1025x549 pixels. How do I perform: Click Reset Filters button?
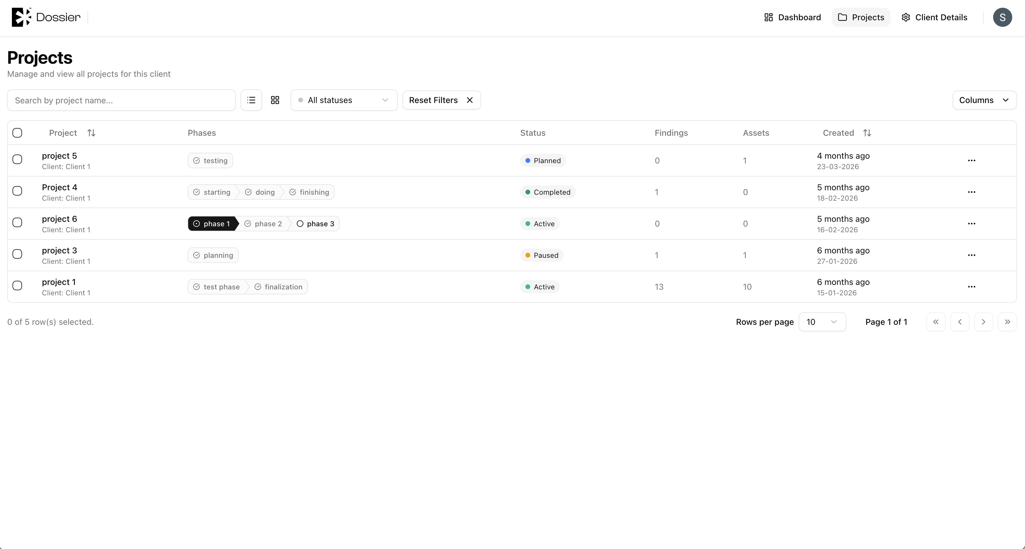click(x=442, y=100)
